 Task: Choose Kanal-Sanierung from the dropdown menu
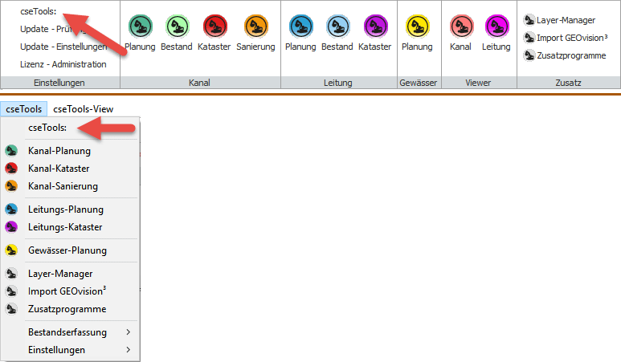(63, 186)
